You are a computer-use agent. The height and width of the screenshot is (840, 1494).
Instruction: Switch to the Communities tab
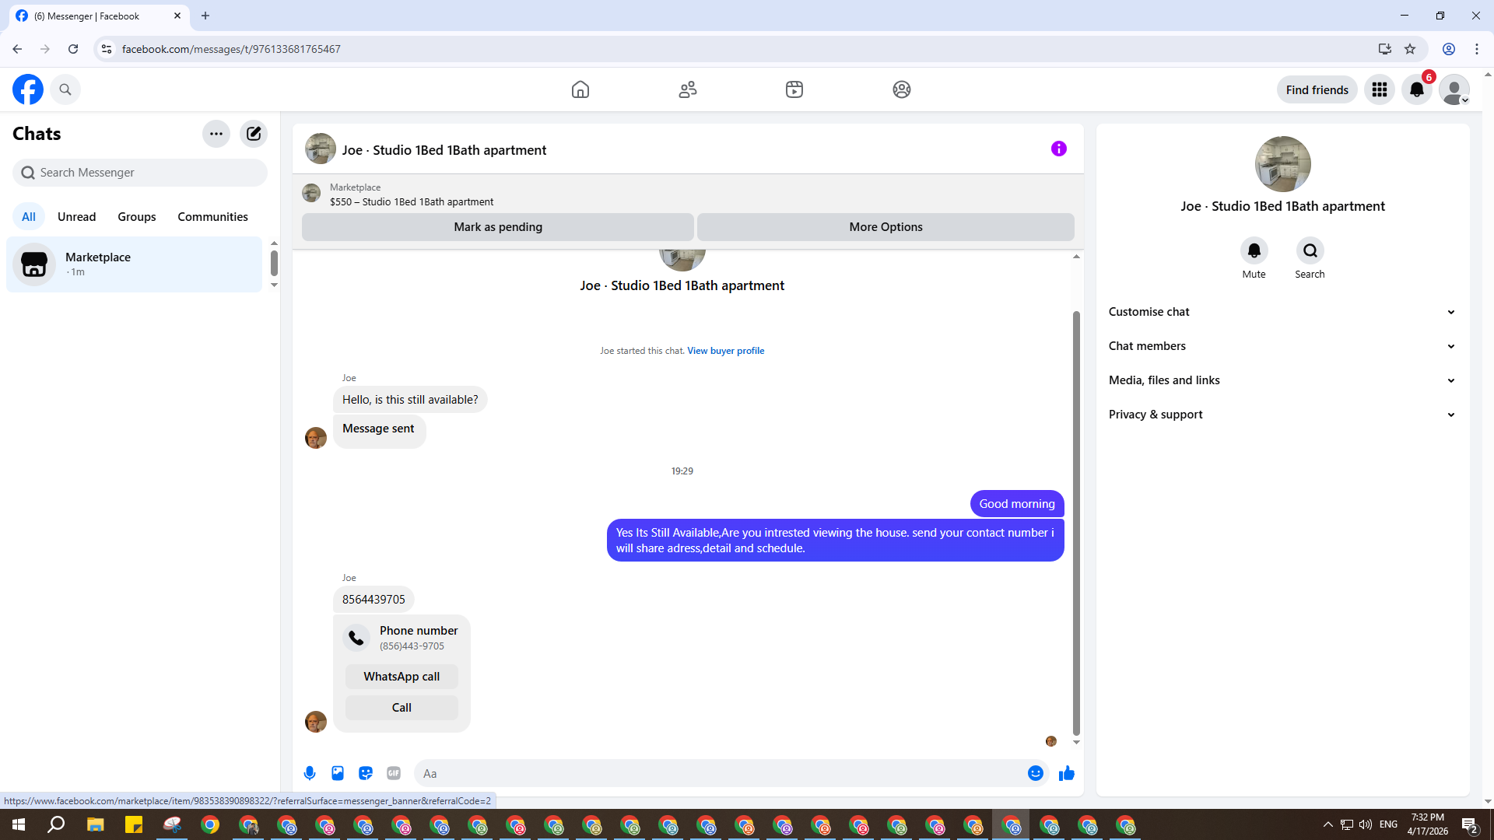pyautogui.click(x=212, y=217)
